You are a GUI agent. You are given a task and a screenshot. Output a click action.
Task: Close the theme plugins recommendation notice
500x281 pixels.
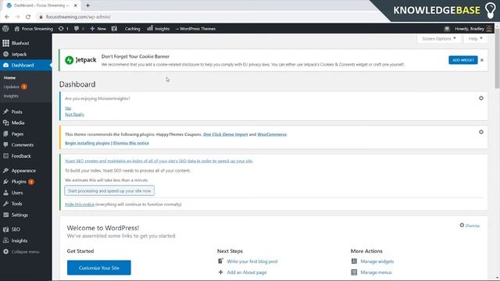tap(481, 132)
